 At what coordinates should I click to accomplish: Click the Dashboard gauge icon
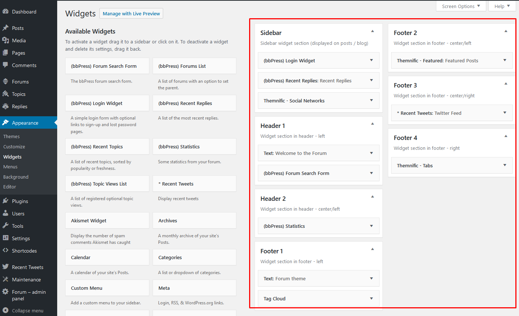[5, 12]
